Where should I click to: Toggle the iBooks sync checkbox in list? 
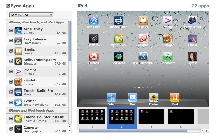11,51
